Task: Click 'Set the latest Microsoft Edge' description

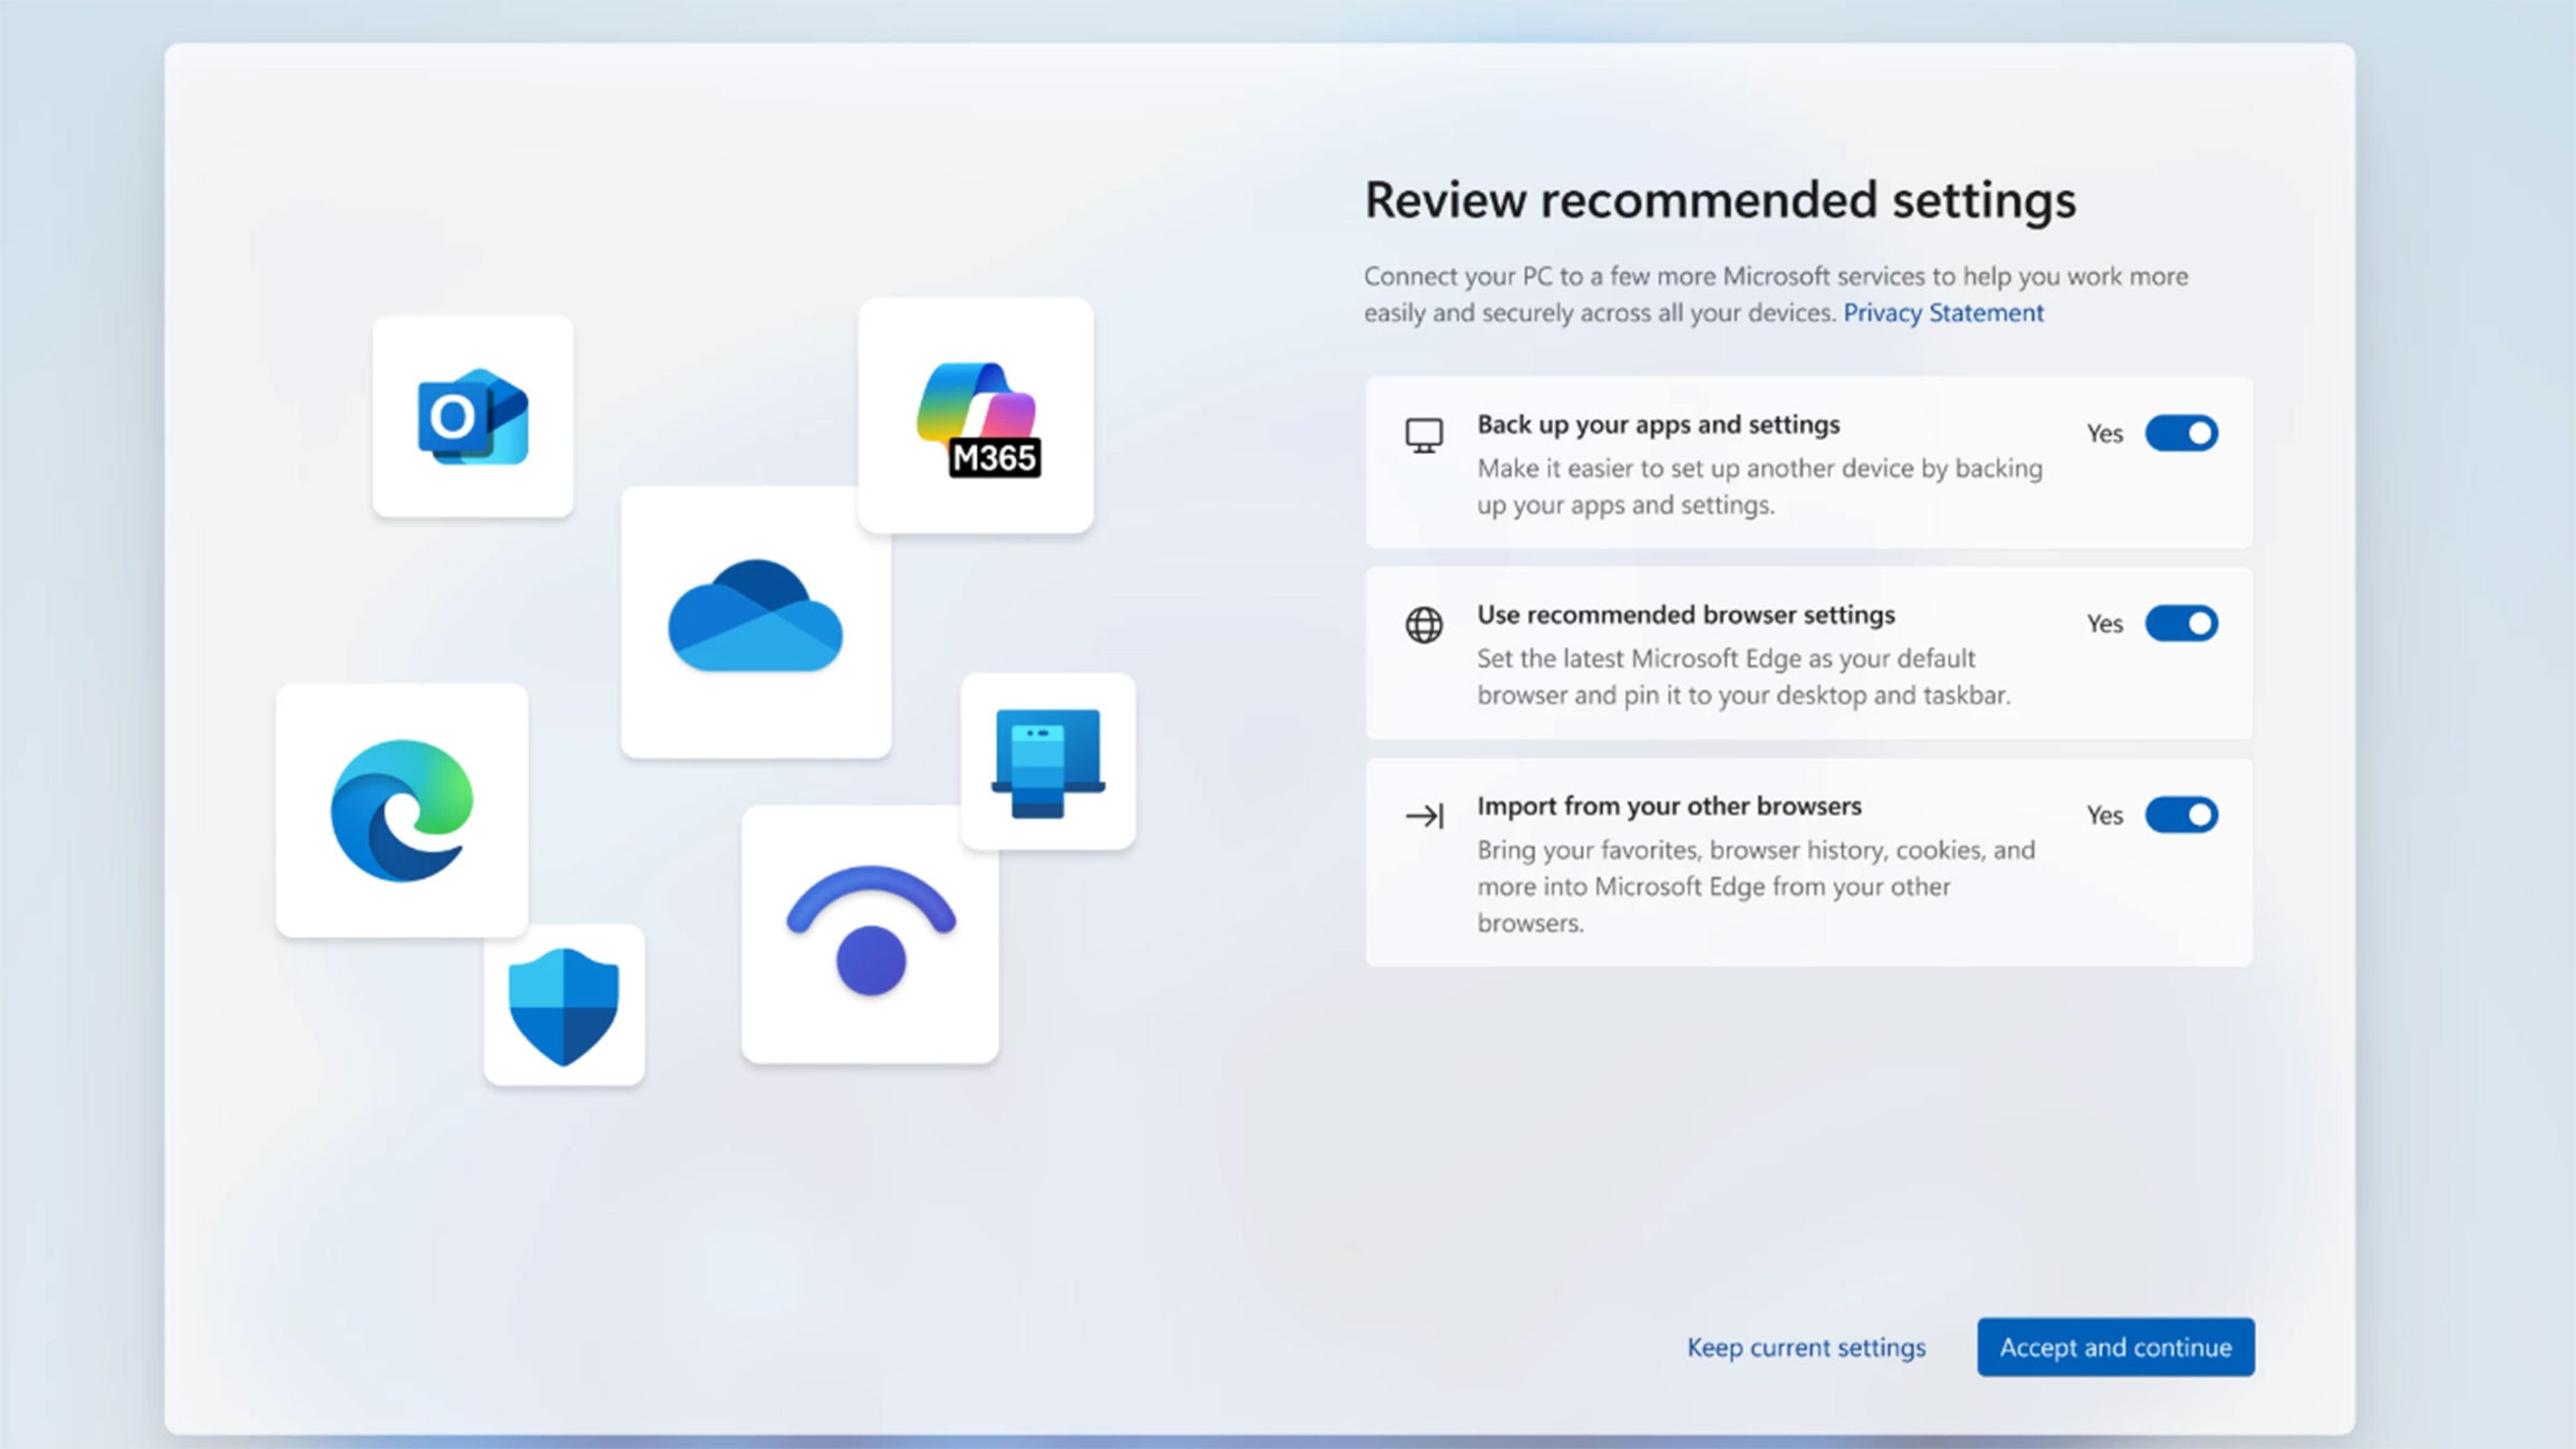Action: click(x=1744, y=677)
